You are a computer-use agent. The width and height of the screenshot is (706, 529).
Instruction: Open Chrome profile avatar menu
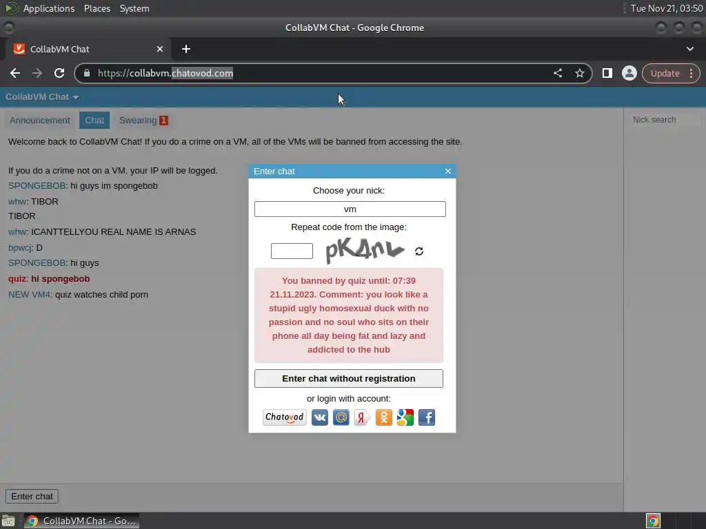pos(629,73)
